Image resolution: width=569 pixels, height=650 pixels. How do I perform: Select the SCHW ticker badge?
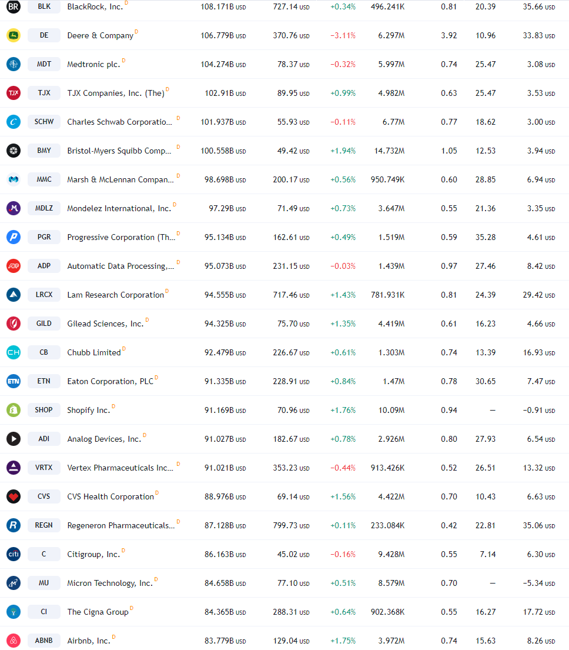pos(44,122)
